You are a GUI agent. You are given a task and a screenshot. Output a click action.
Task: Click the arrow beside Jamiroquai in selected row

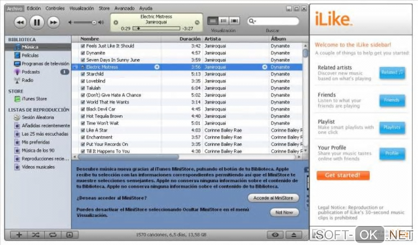click(x=264, y=67)
